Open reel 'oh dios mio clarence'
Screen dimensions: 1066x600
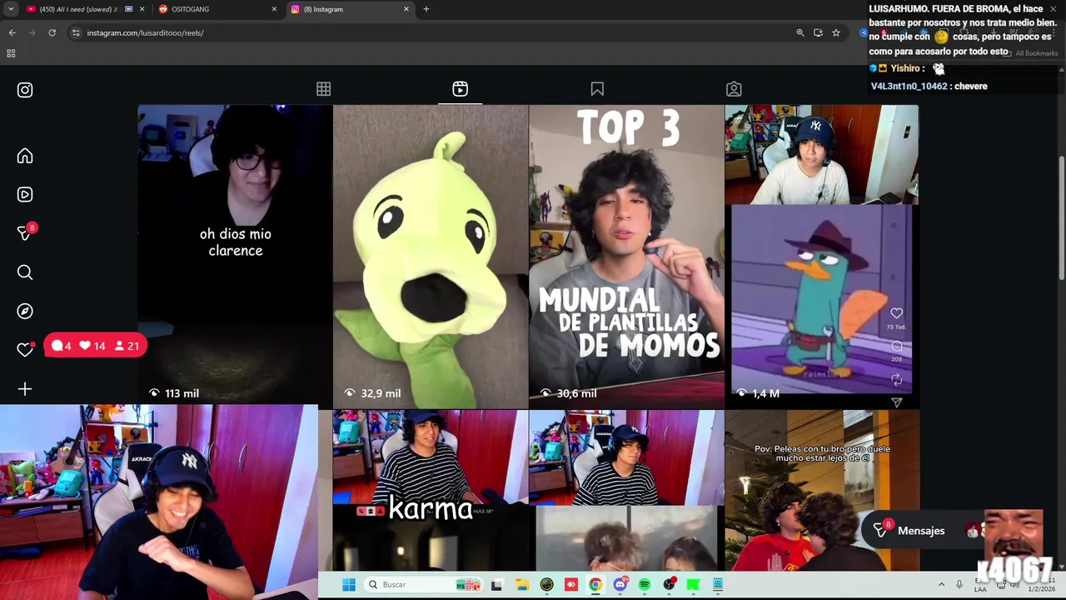(235, 256)
